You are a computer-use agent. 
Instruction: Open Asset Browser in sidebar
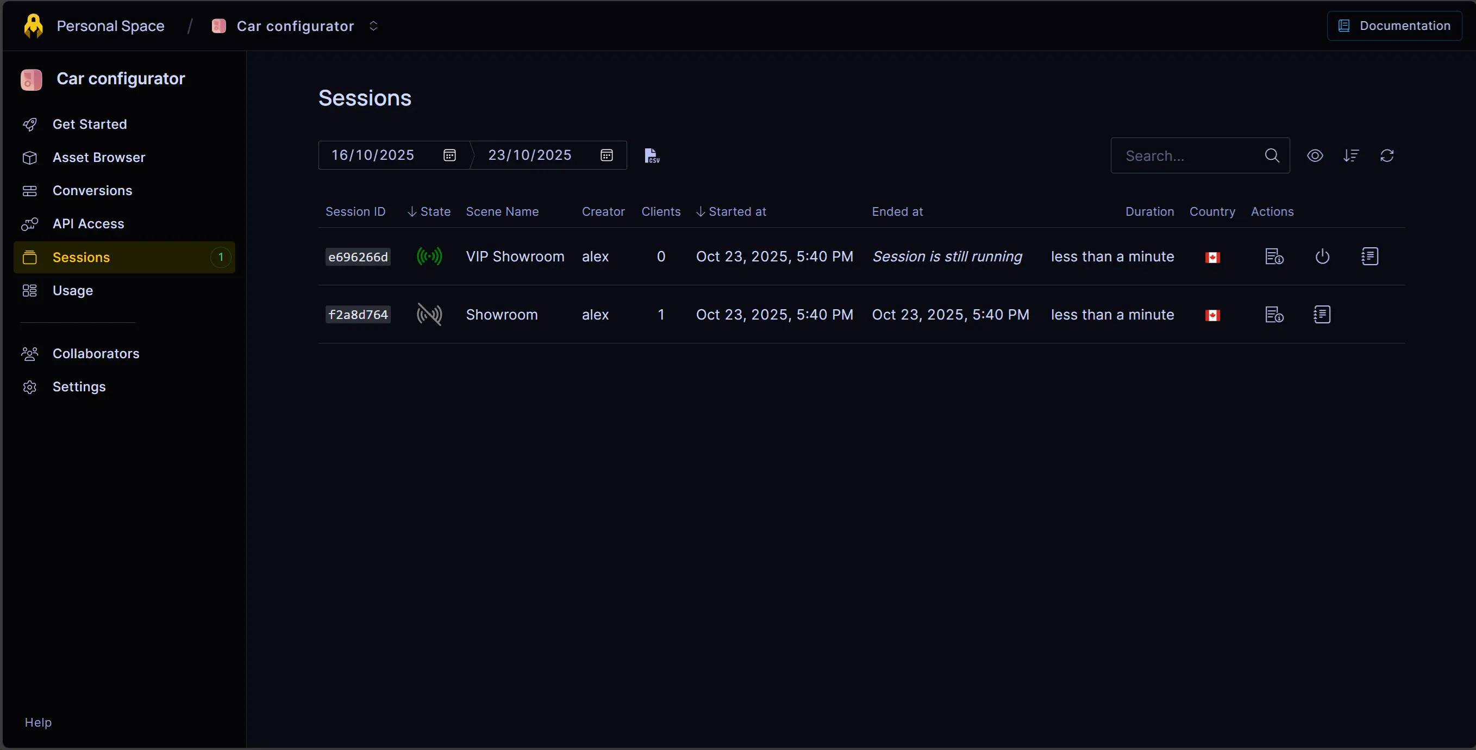[98, 158]
